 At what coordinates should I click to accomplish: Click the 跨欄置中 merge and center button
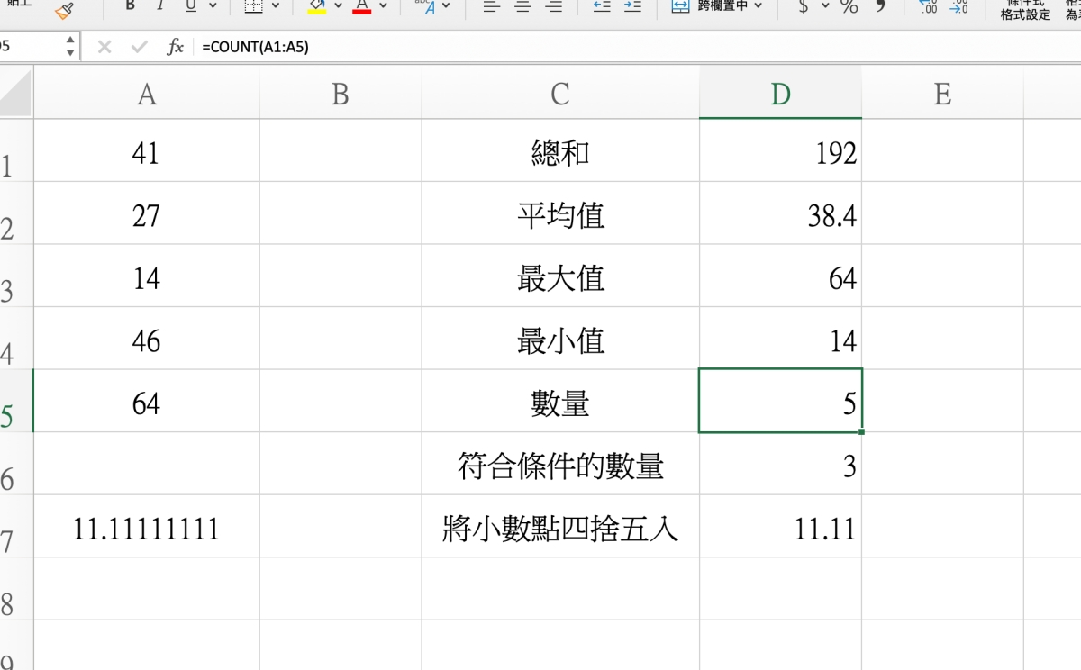[x=711, y=6]
